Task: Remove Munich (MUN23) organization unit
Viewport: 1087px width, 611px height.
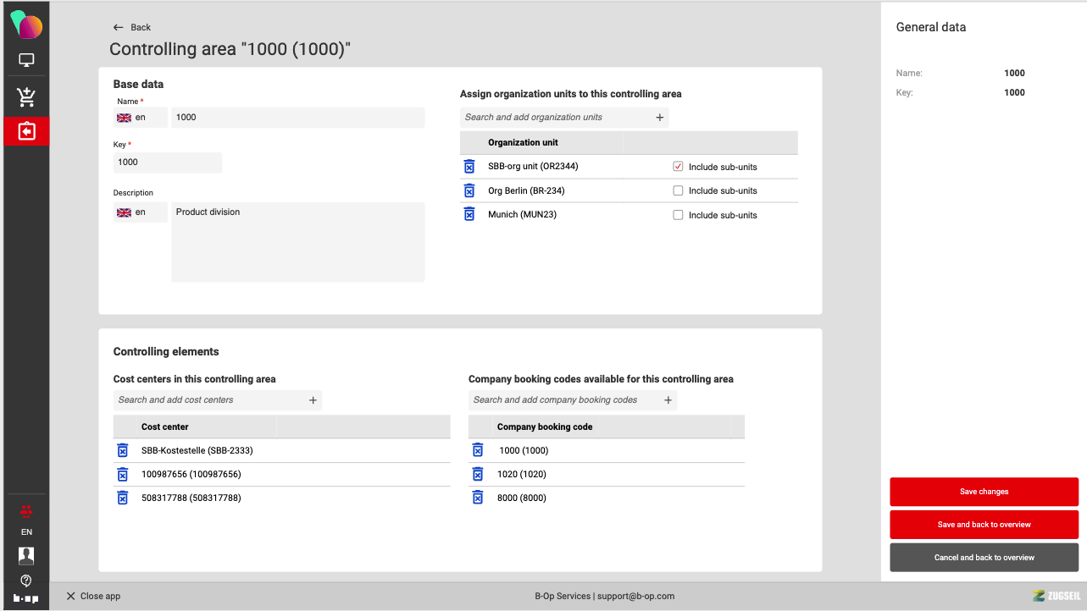Action: [x=469, y=215]
